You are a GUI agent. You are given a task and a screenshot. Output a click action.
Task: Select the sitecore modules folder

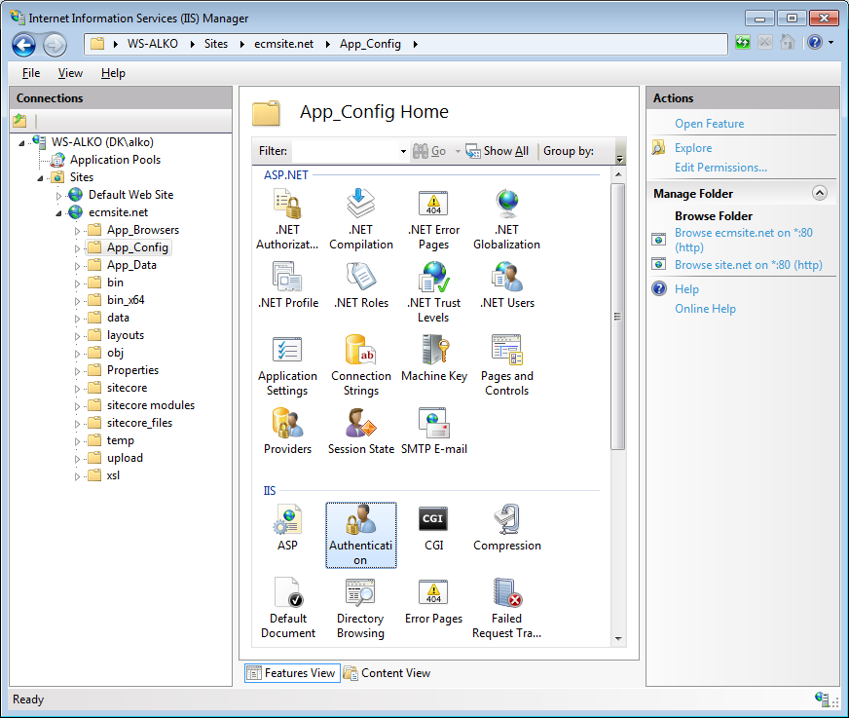151,405
